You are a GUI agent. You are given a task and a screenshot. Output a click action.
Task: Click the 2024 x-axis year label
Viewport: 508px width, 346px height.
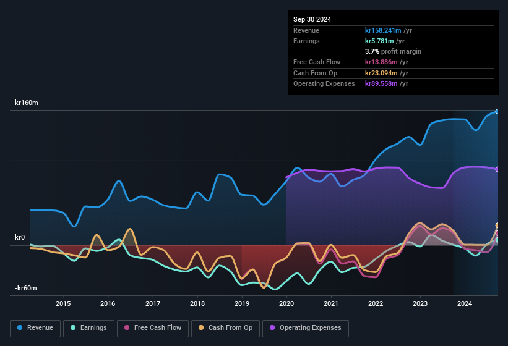pos(465,303)
